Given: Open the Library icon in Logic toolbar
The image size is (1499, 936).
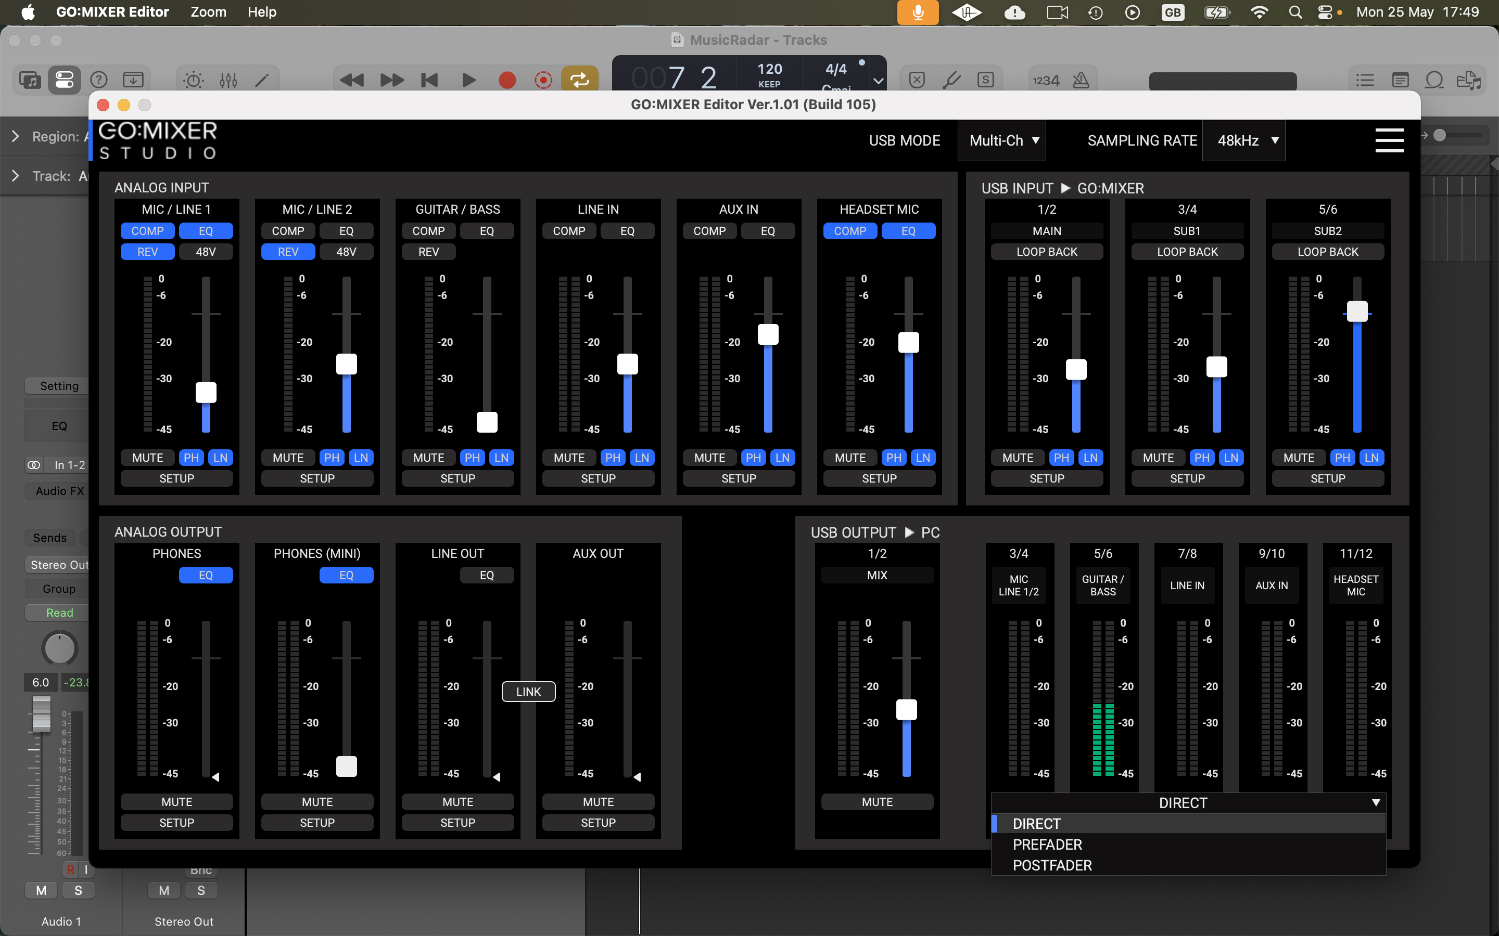Looking at the screenshot, I should [x=30, y=80].
